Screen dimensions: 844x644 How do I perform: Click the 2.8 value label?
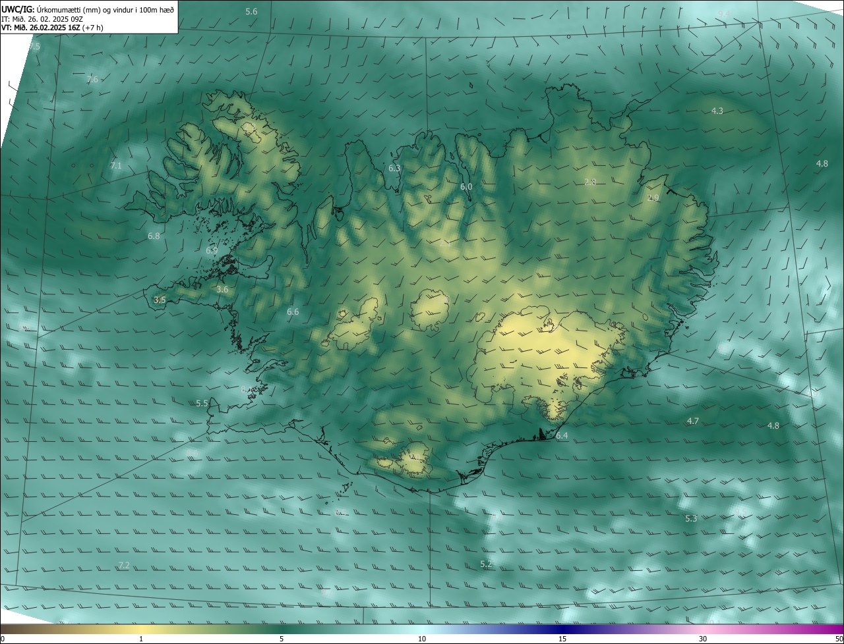[590, 182]
